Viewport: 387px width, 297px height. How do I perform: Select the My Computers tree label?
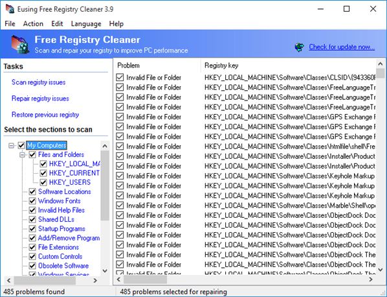[47, 145]
